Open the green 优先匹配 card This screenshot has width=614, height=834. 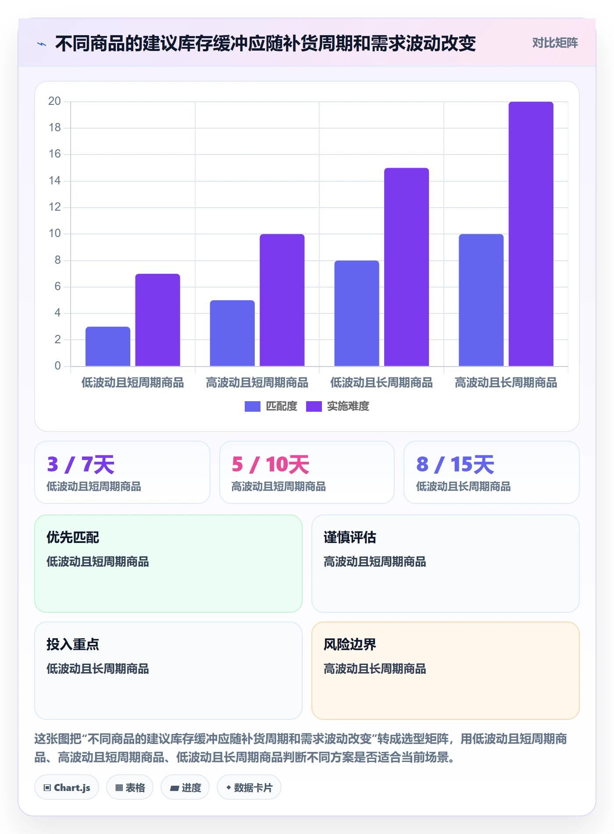point(168,564)
